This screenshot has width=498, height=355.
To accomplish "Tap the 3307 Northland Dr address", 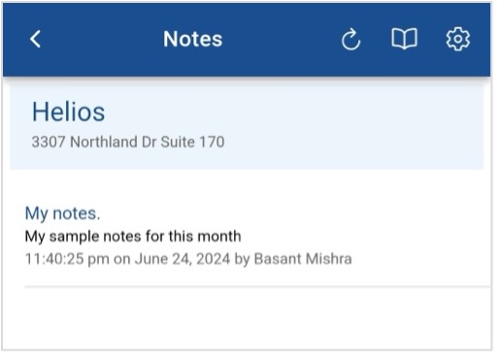I will (x=128, y=142).
